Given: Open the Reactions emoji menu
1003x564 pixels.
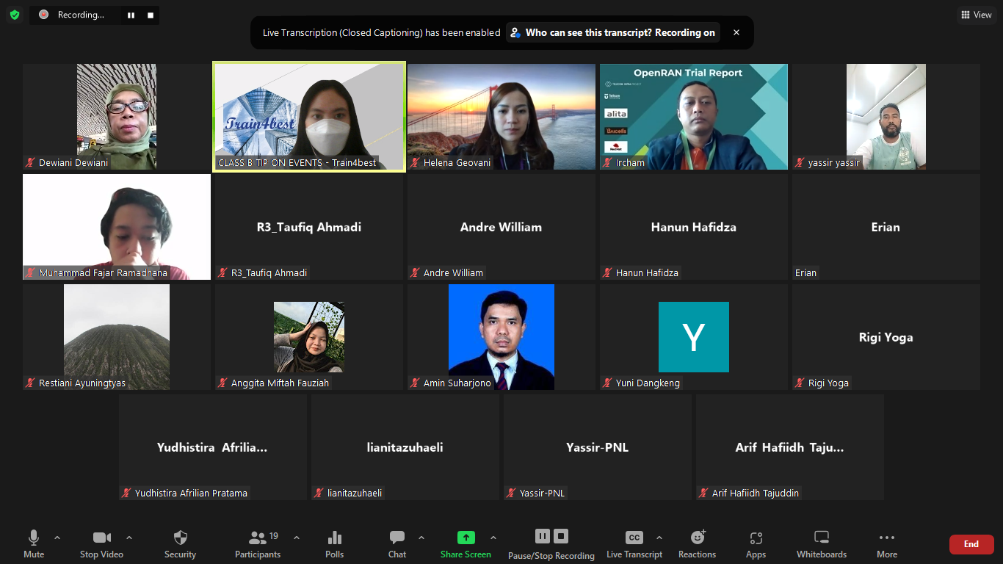Looking at the screenshot, I should pos(697,544).
